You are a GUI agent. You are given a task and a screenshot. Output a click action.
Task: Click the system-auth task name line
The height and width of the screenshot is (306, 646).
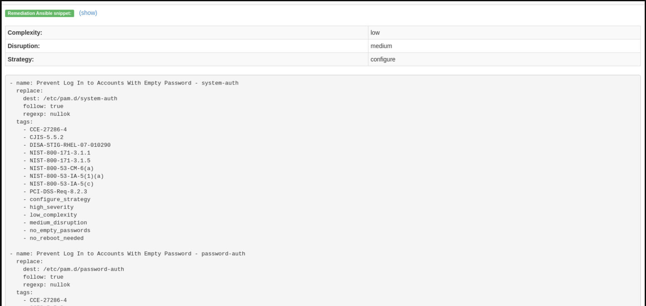pyautogui.click(x=124, y=83)
